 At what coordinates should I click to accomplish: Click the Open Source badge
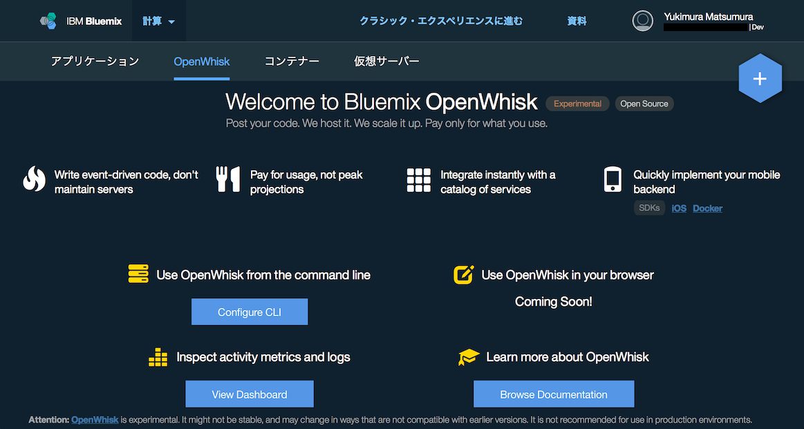pyautogui.click(x=644, y=104)
